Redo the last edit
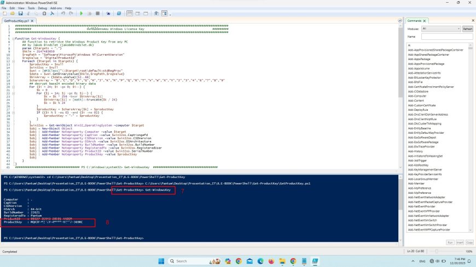This screenshot has width=476, height=267. click(71, 13)
